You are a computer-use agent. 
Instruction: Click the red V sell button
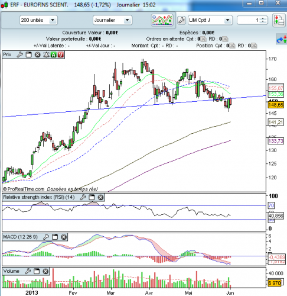[x=61, y=54]
